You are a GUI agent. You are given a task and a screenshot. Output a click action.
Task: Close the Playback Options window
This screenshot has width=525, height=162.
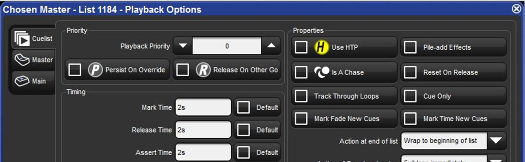(517, 9)
